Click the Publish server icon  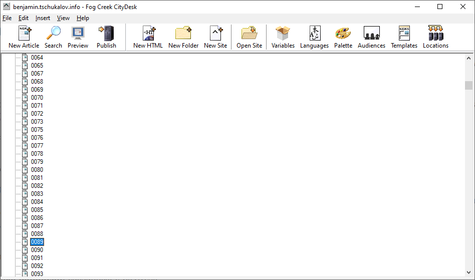(106, 37)
